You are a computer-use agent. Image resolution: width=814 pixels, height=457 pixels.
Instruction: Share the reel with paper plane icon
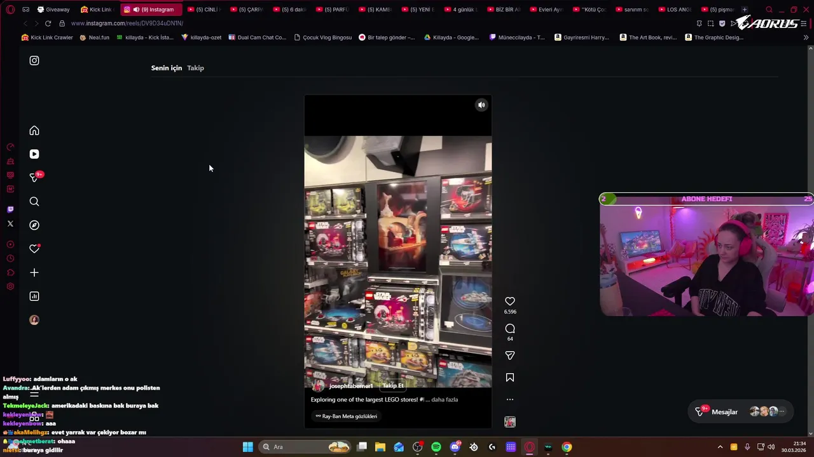[510, 355]
